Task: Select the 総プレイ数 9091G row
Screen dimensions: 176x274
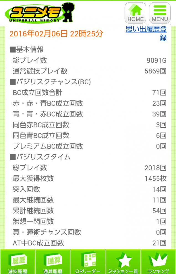Action: 90,60
